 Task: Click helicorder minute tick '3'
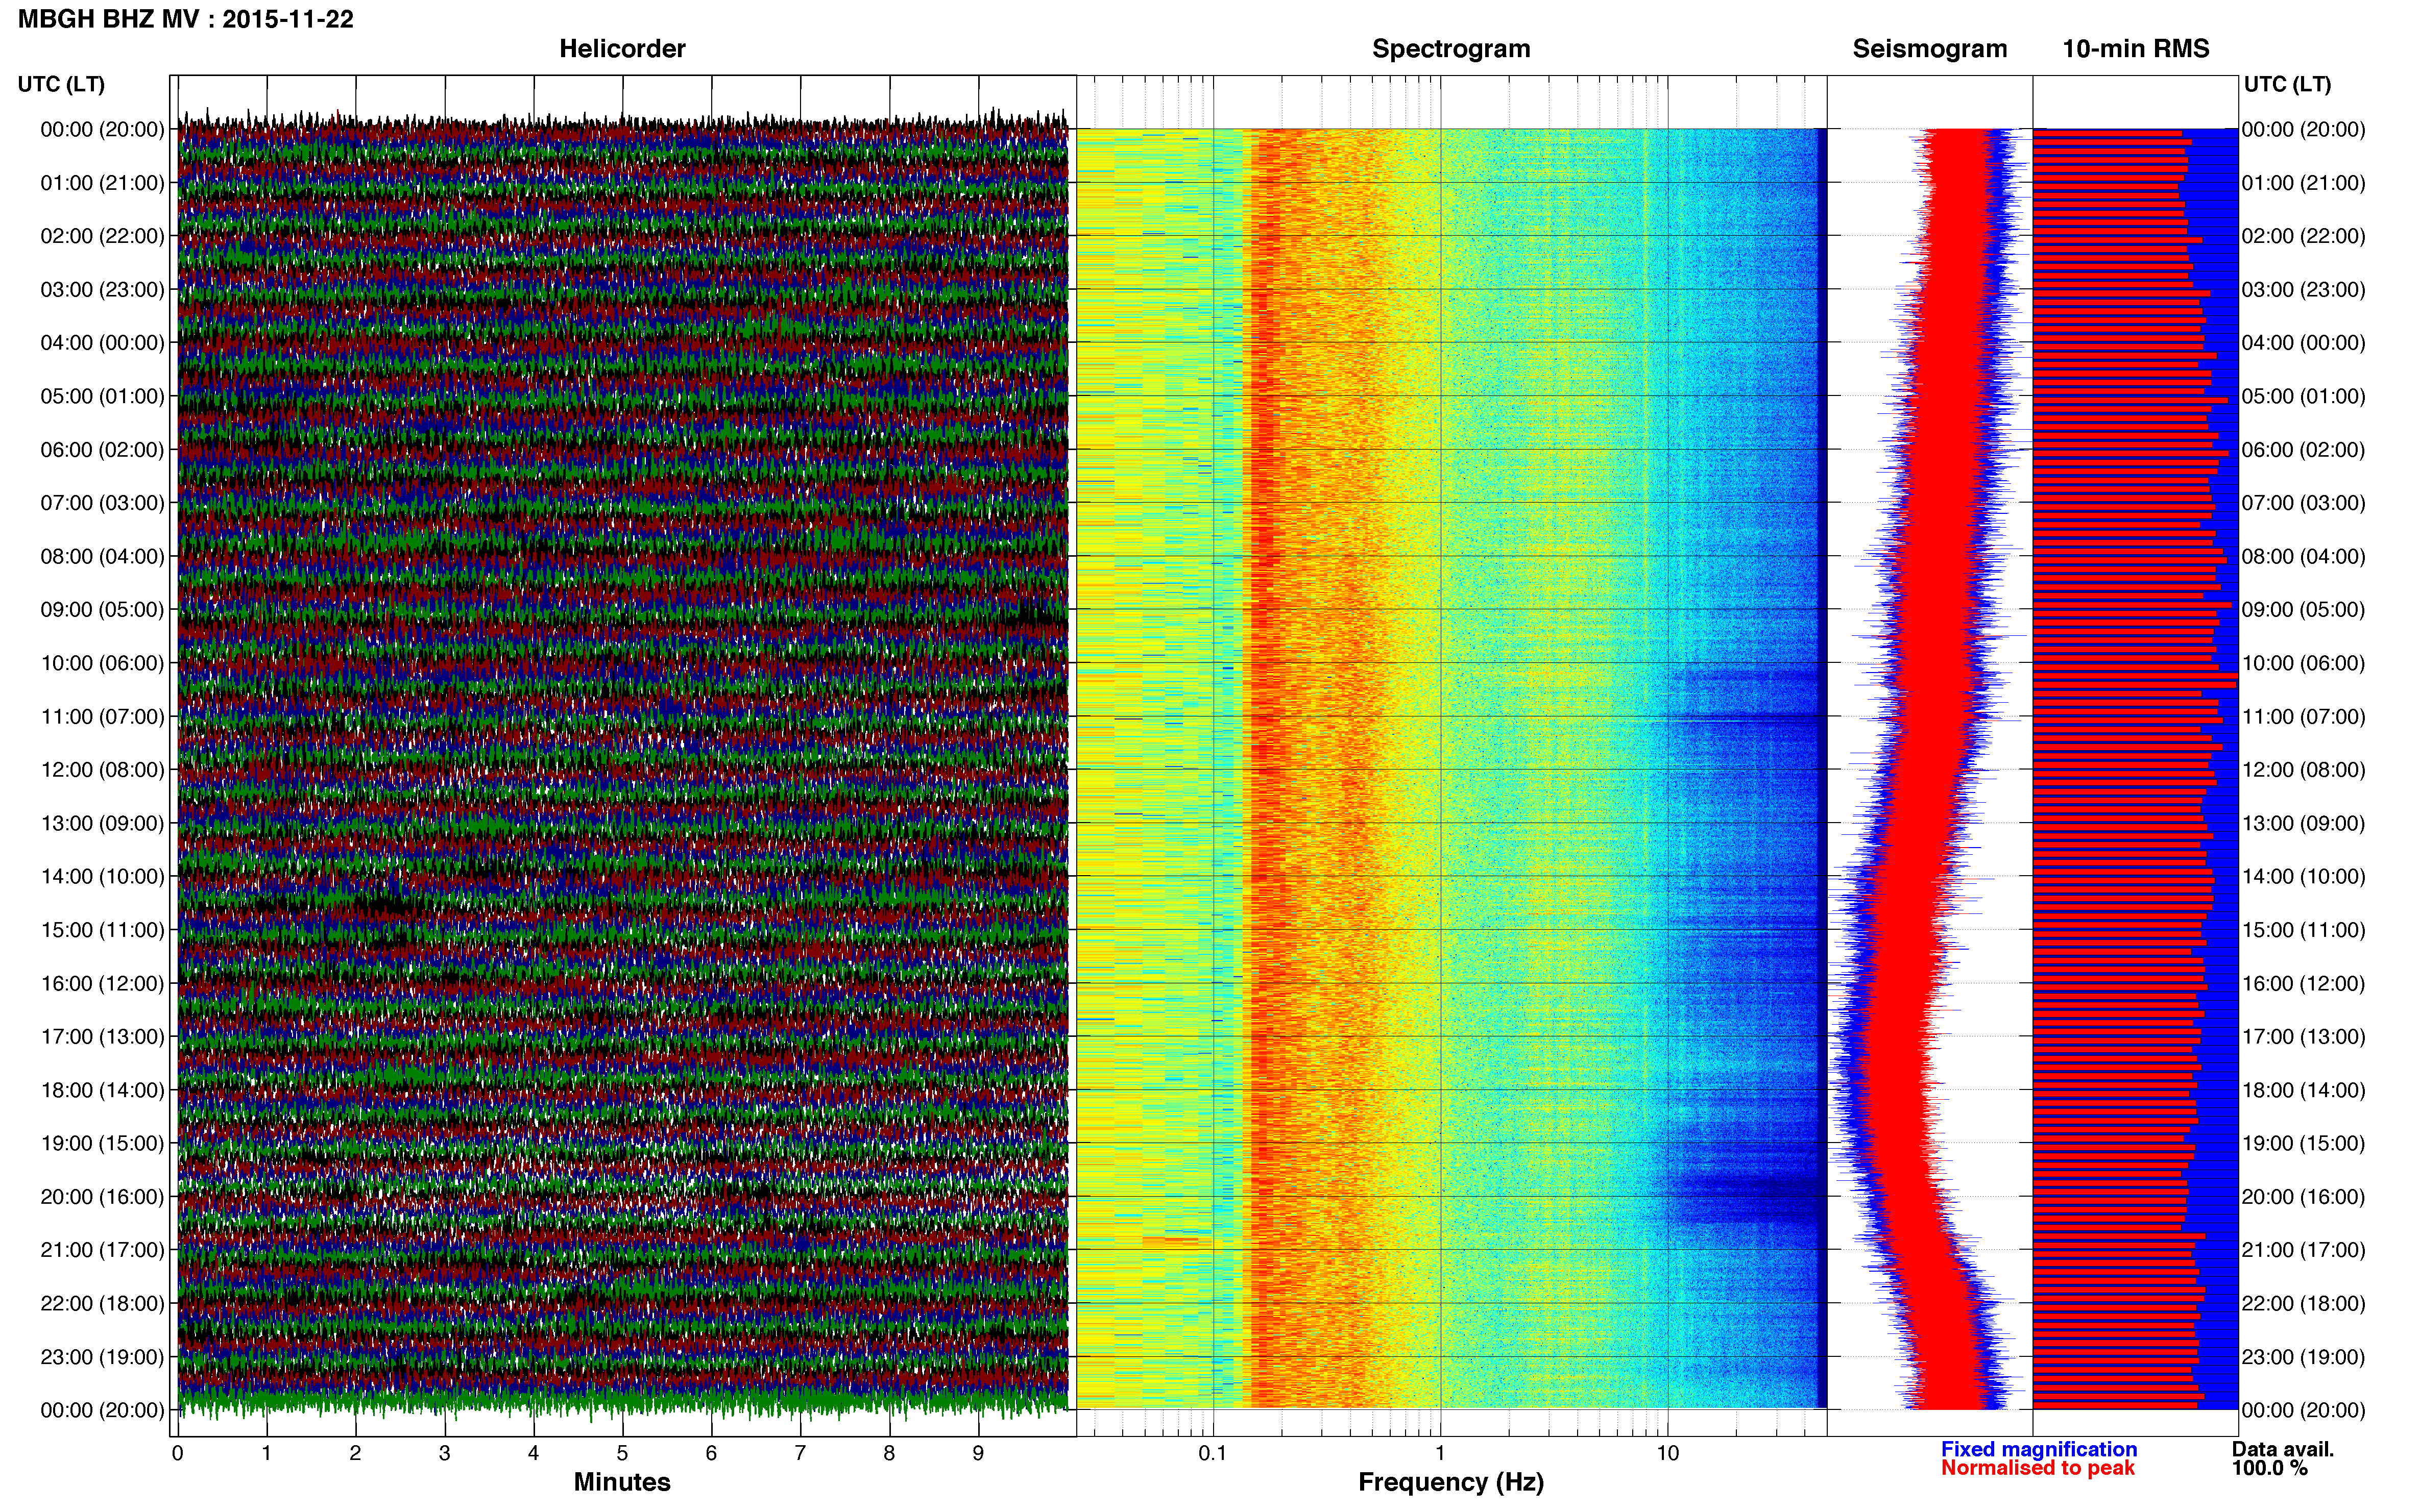[444, 1454]
